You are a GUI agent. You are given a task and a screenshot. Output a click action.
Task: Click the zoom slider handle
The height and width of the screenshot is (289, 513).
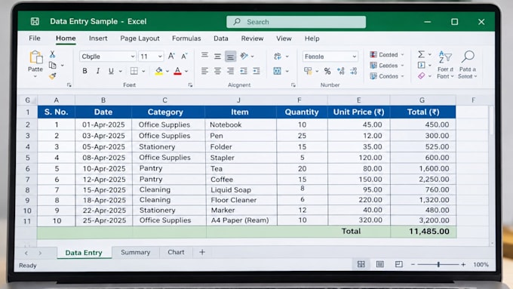(x=438, y=264)
